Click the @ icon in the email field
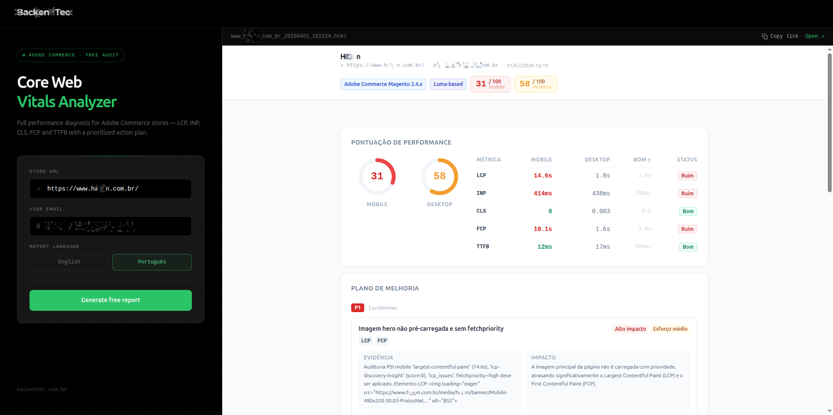Image resolution: width=833 pixels, height=415 pixels. tap(38, 226)
